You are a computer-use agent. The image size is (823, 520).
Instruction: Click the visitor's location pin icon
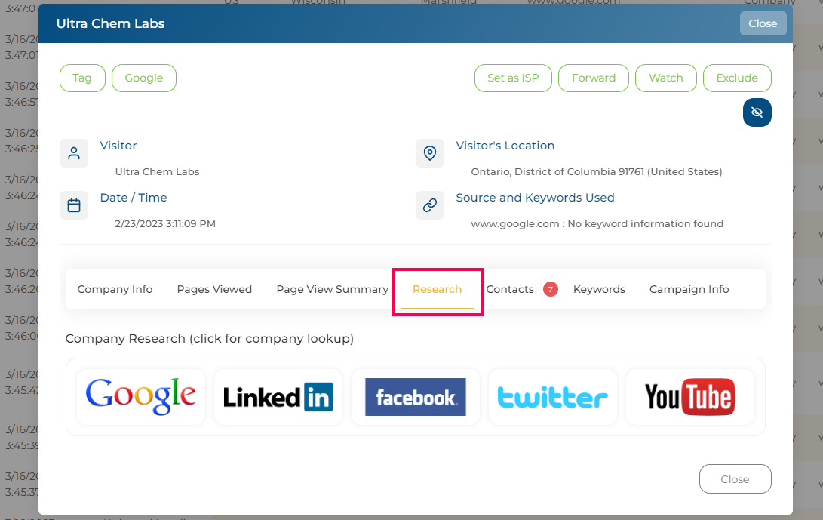[430, 153]
